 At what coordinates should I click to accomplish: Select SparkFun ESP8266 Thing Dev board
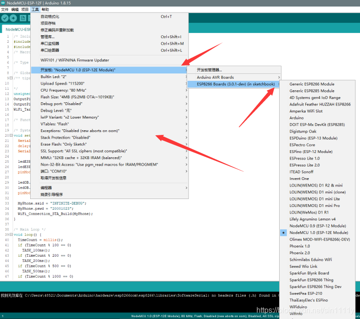[x=318, y=286]
